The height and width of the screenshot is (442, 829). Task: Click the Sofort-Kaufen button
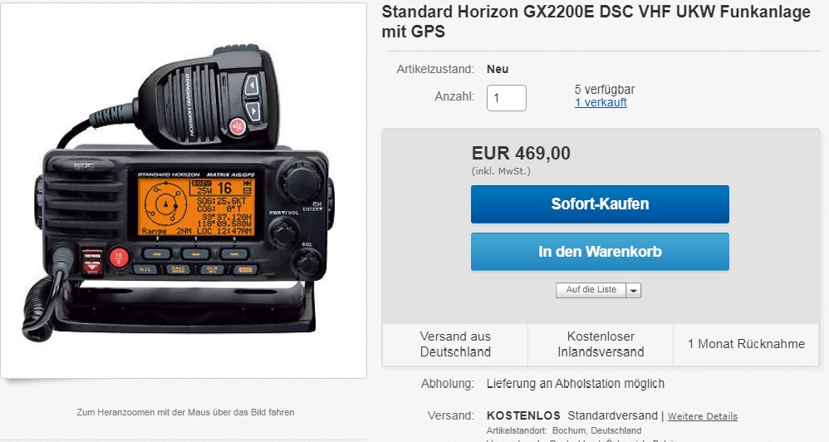(600, 204)
